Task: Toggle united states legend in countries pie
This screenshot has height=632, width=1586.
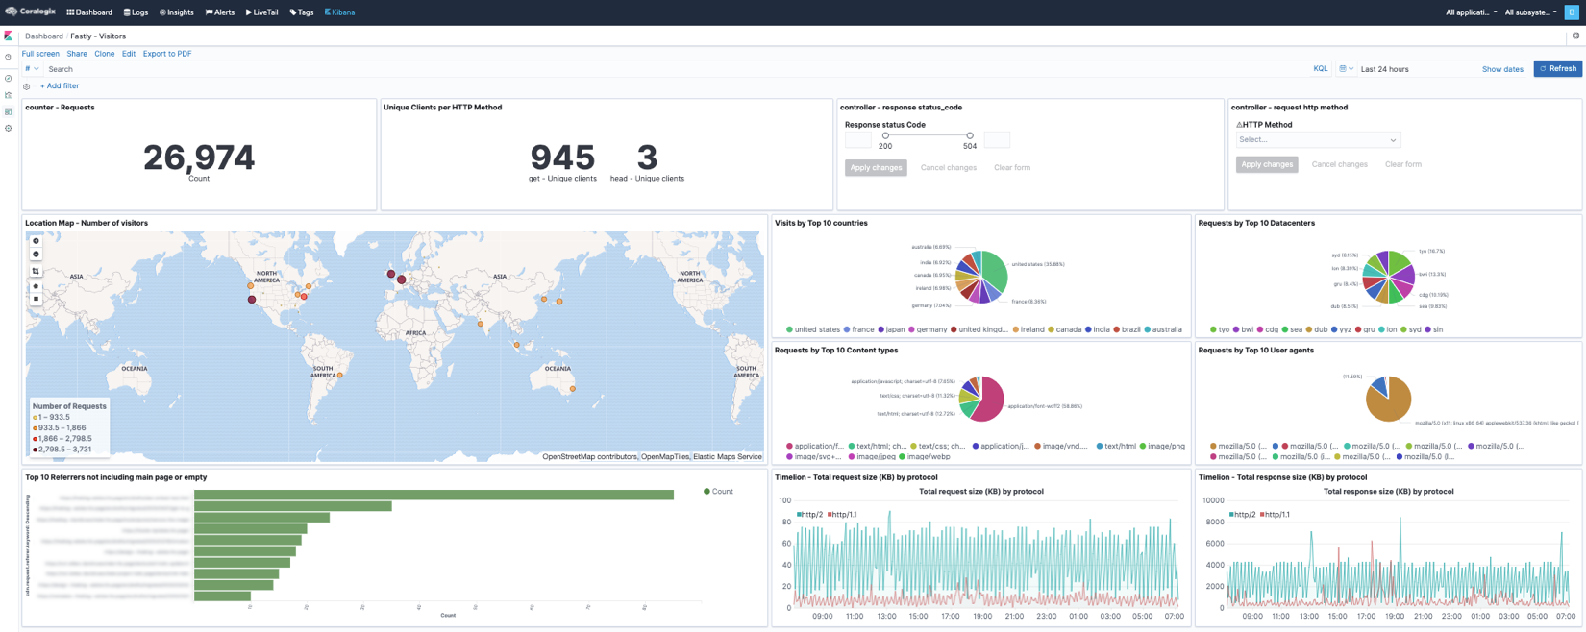Action: tap(813, 329)
